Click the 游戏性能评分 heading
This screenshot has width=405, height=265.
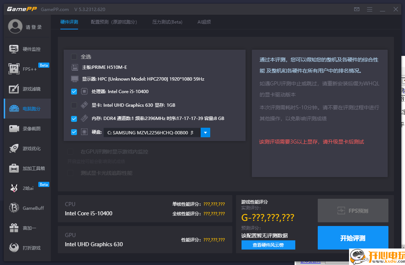[x=254, y=202]
